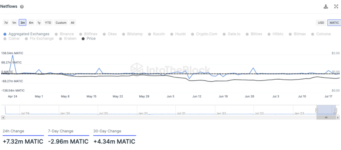Screen dimensions: 341x150
Task: Select the 7d time range
Action: [6, 23]
